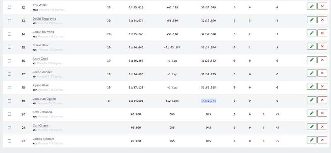Screen dimensions: 331x153
Task: Edit Ryan Hilton's result via pencil
Action: [312, 86]
